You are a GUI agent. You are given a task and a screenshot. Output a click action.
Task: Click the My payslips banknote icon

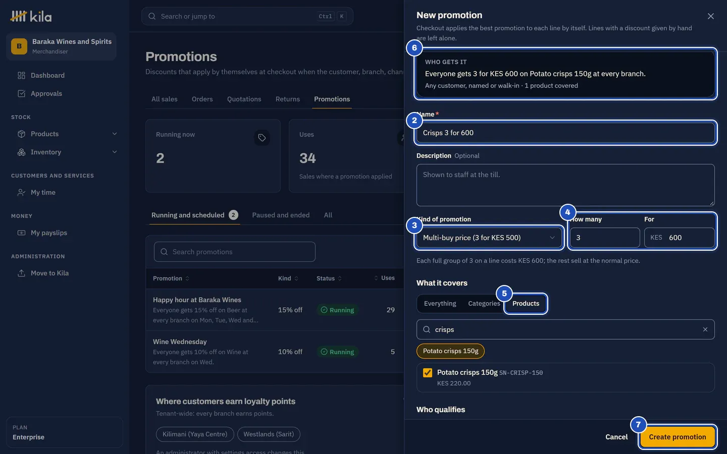21,233
